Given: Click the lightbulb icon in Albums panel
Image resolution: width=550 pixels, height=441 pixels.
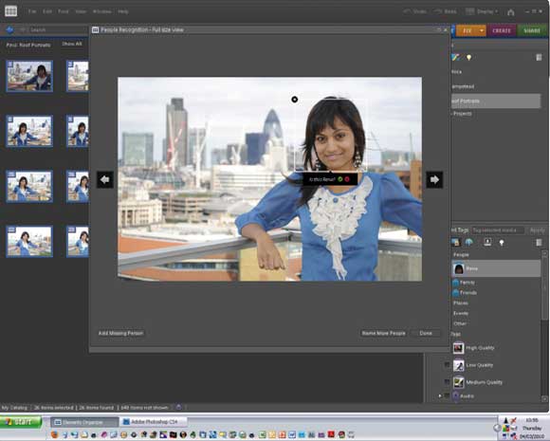Looking at the screenshot, I should pos(468,57).
